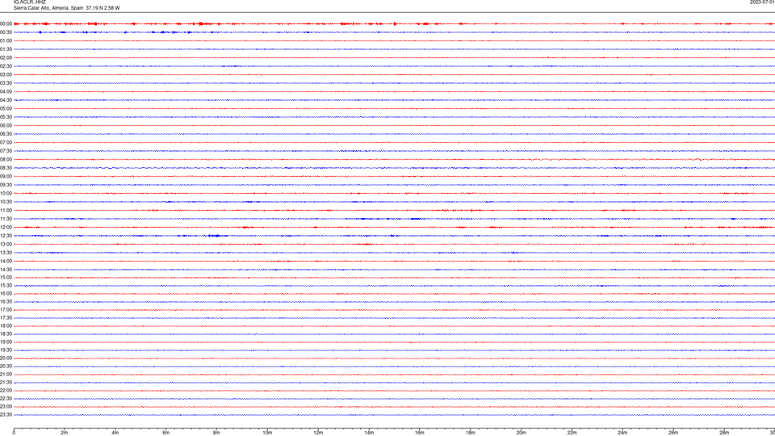This screenshot has width=775, height=436.
Task: Click the 03:30 row label
Action: (x=6, y=83)
